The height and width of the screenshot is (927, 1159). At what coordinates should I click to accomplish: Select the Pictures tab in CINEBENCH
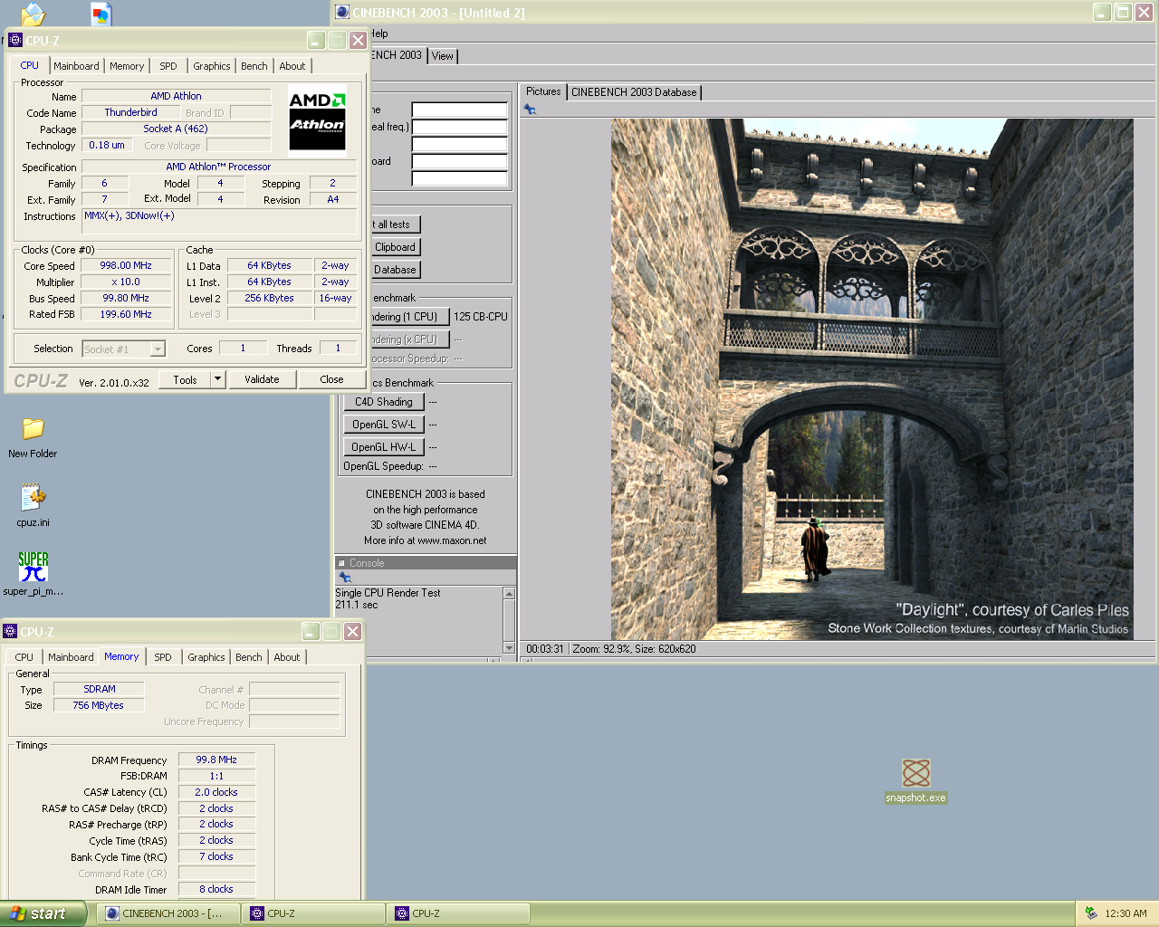[543, 91]
